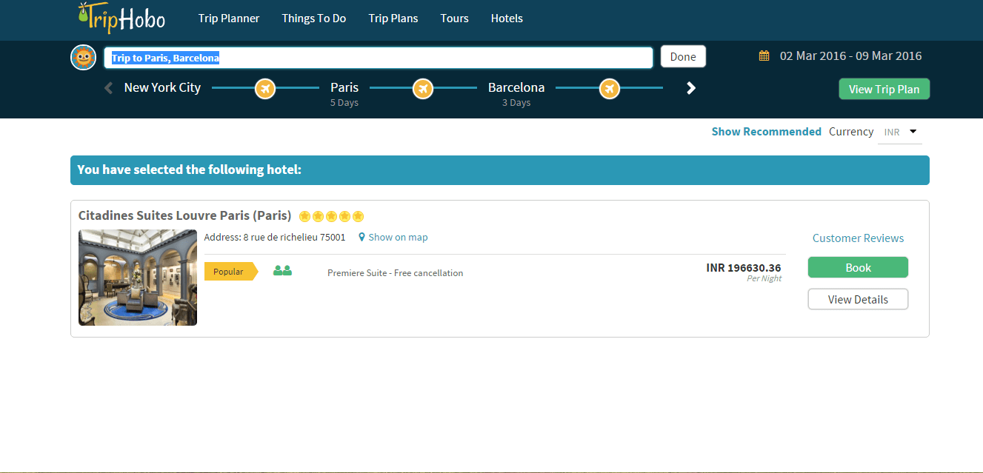Open the Currency INR dropdown
This screenshot has width=983, height=473.
(x=900, y=132)
